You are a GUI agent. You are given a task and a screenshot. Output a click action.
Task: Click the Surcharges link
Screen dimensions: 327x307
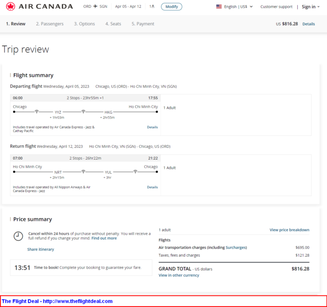pos(236,247)
